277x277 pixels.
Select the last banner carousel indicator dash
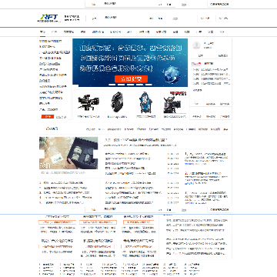pyautogui.click(x=149, y=85)
